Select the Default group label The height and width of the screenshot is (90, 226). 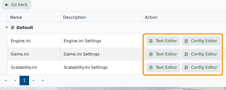25,27
